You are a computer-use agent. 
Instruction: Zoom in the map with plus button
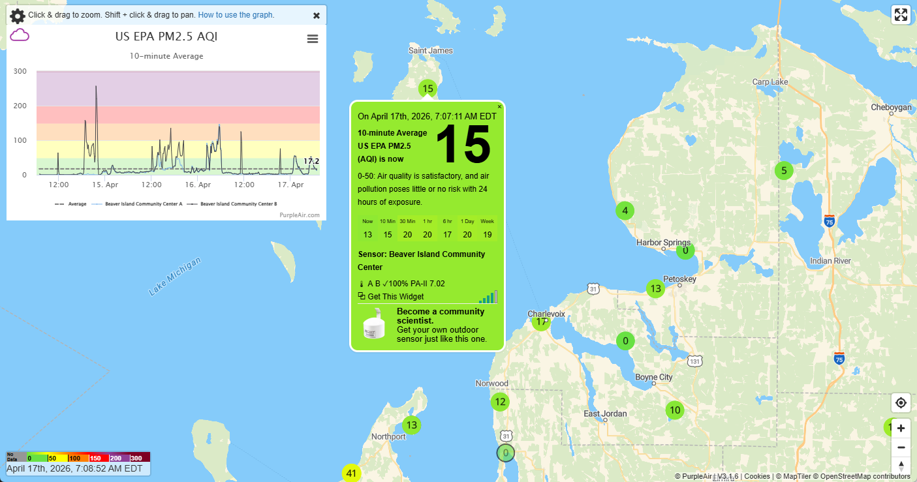pos(901,429)
